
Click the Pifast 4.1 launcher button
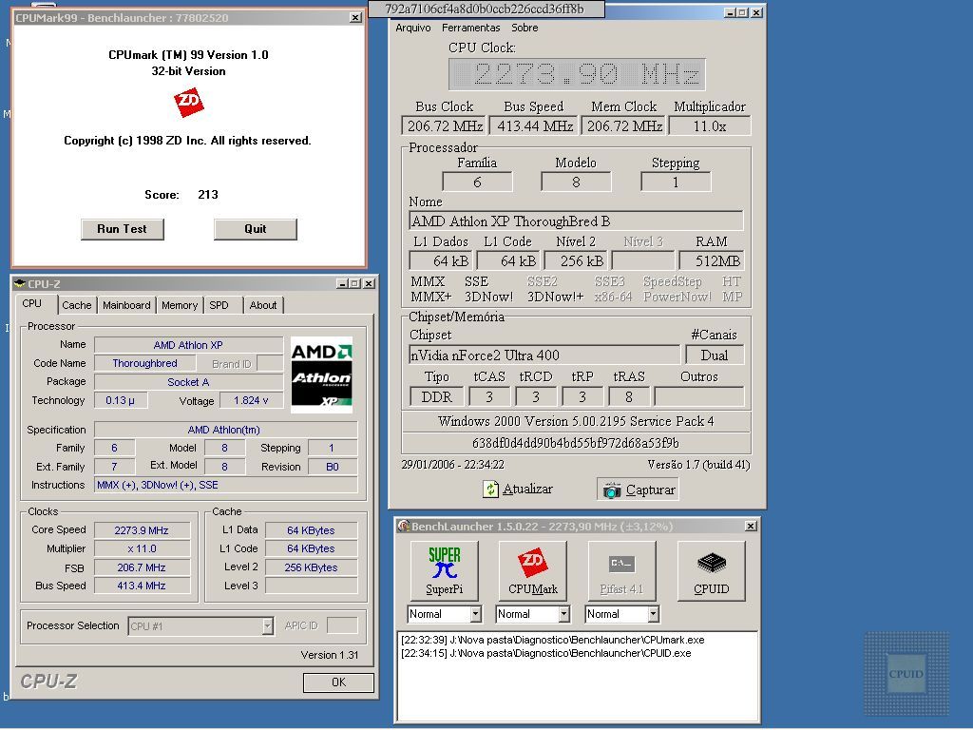[621, 571]
